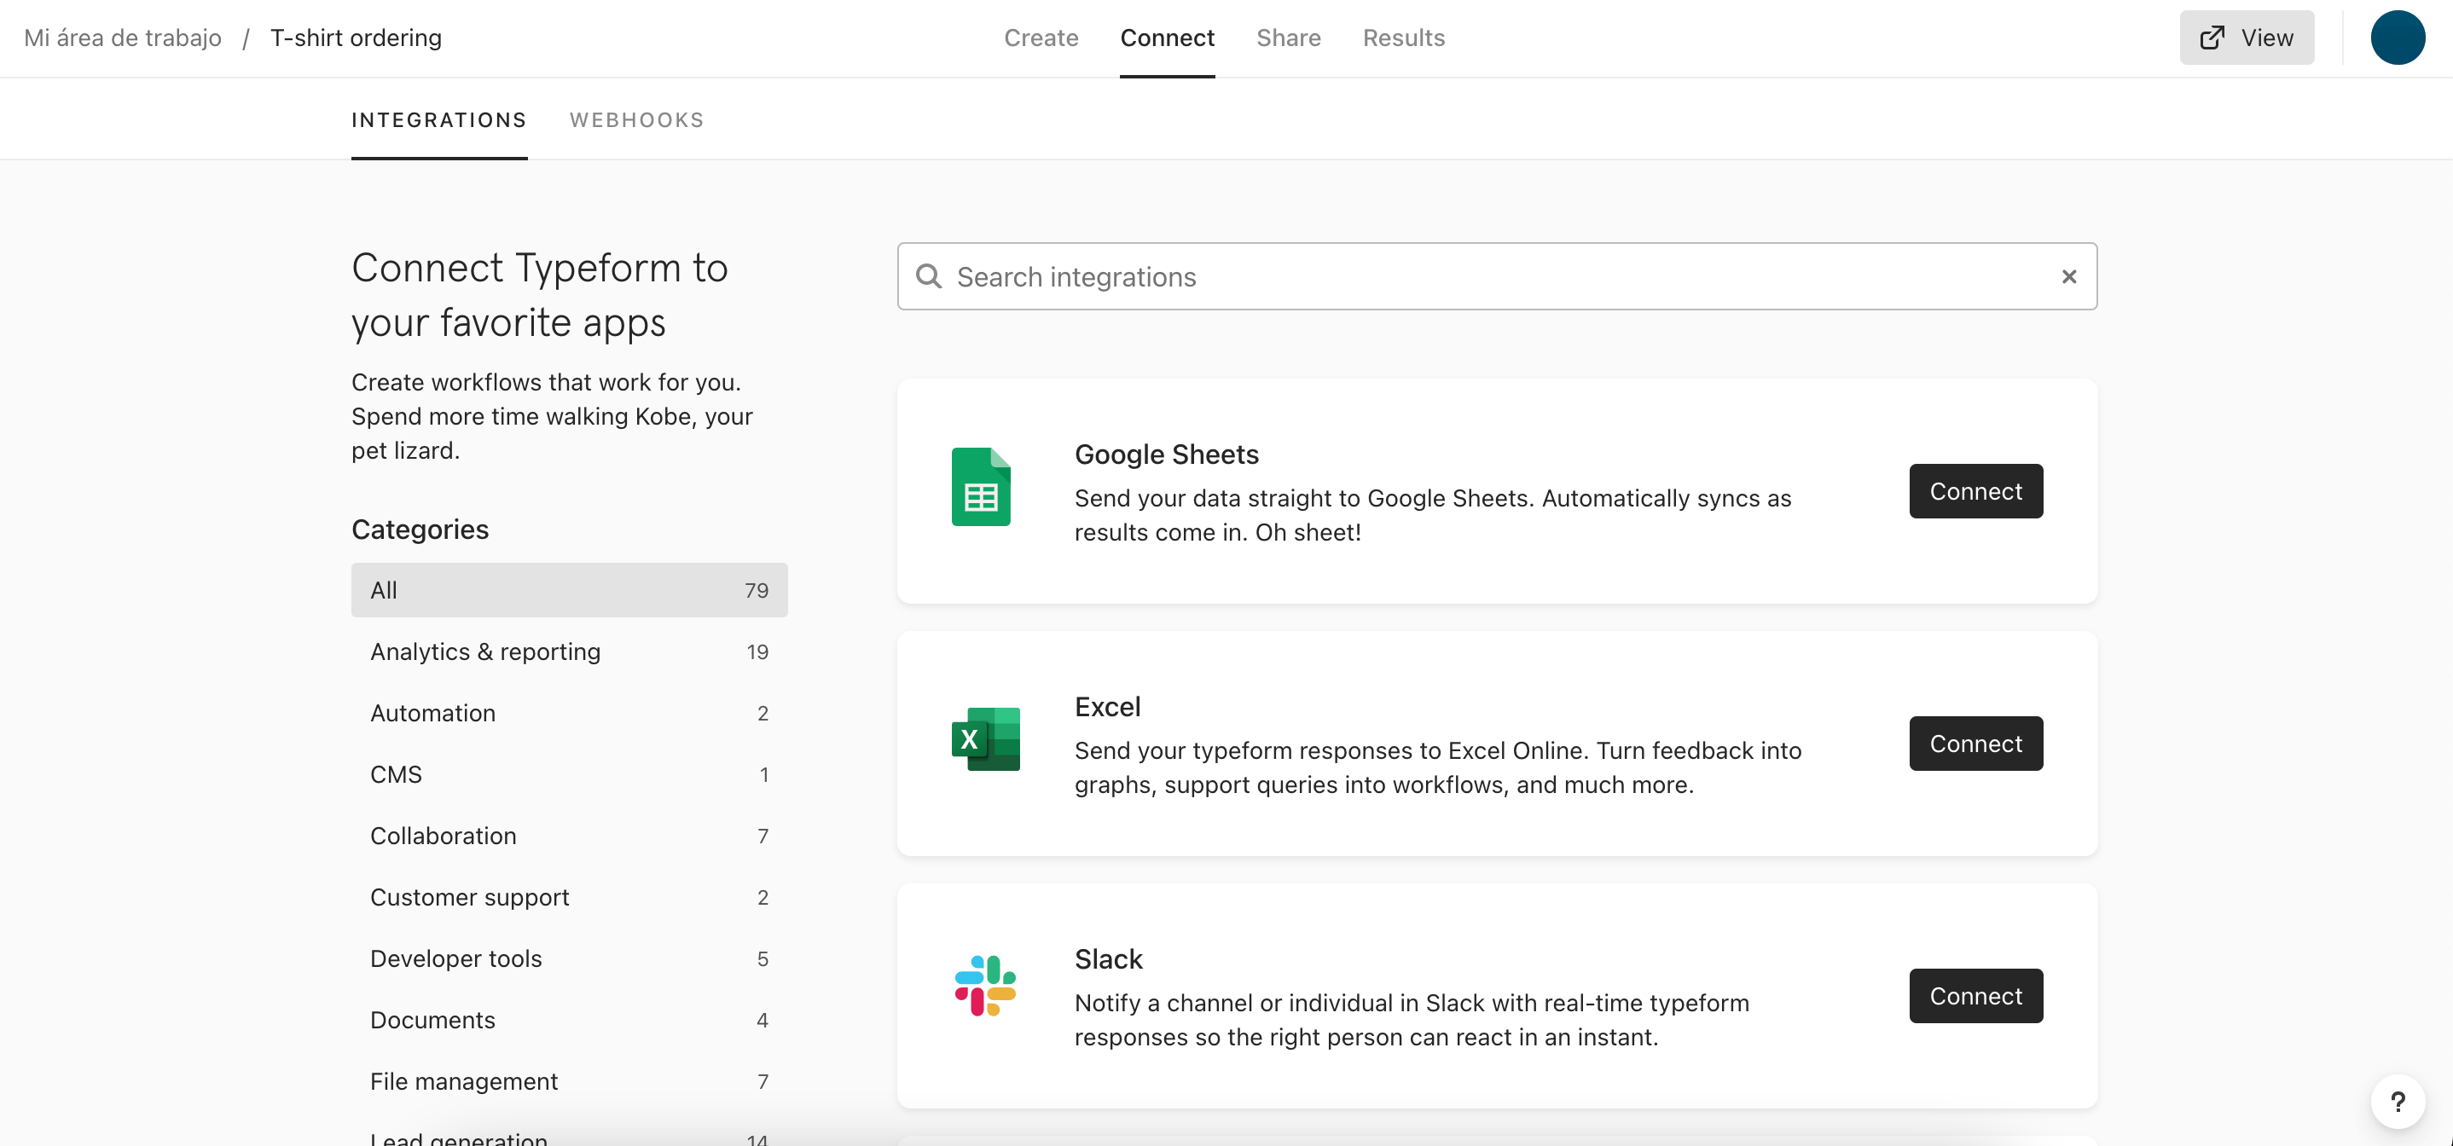Image resolution: width=2453 pixels, height=1146 pixels.
Task: Connect the Google Sheets integration
Action: [1976, 491]
